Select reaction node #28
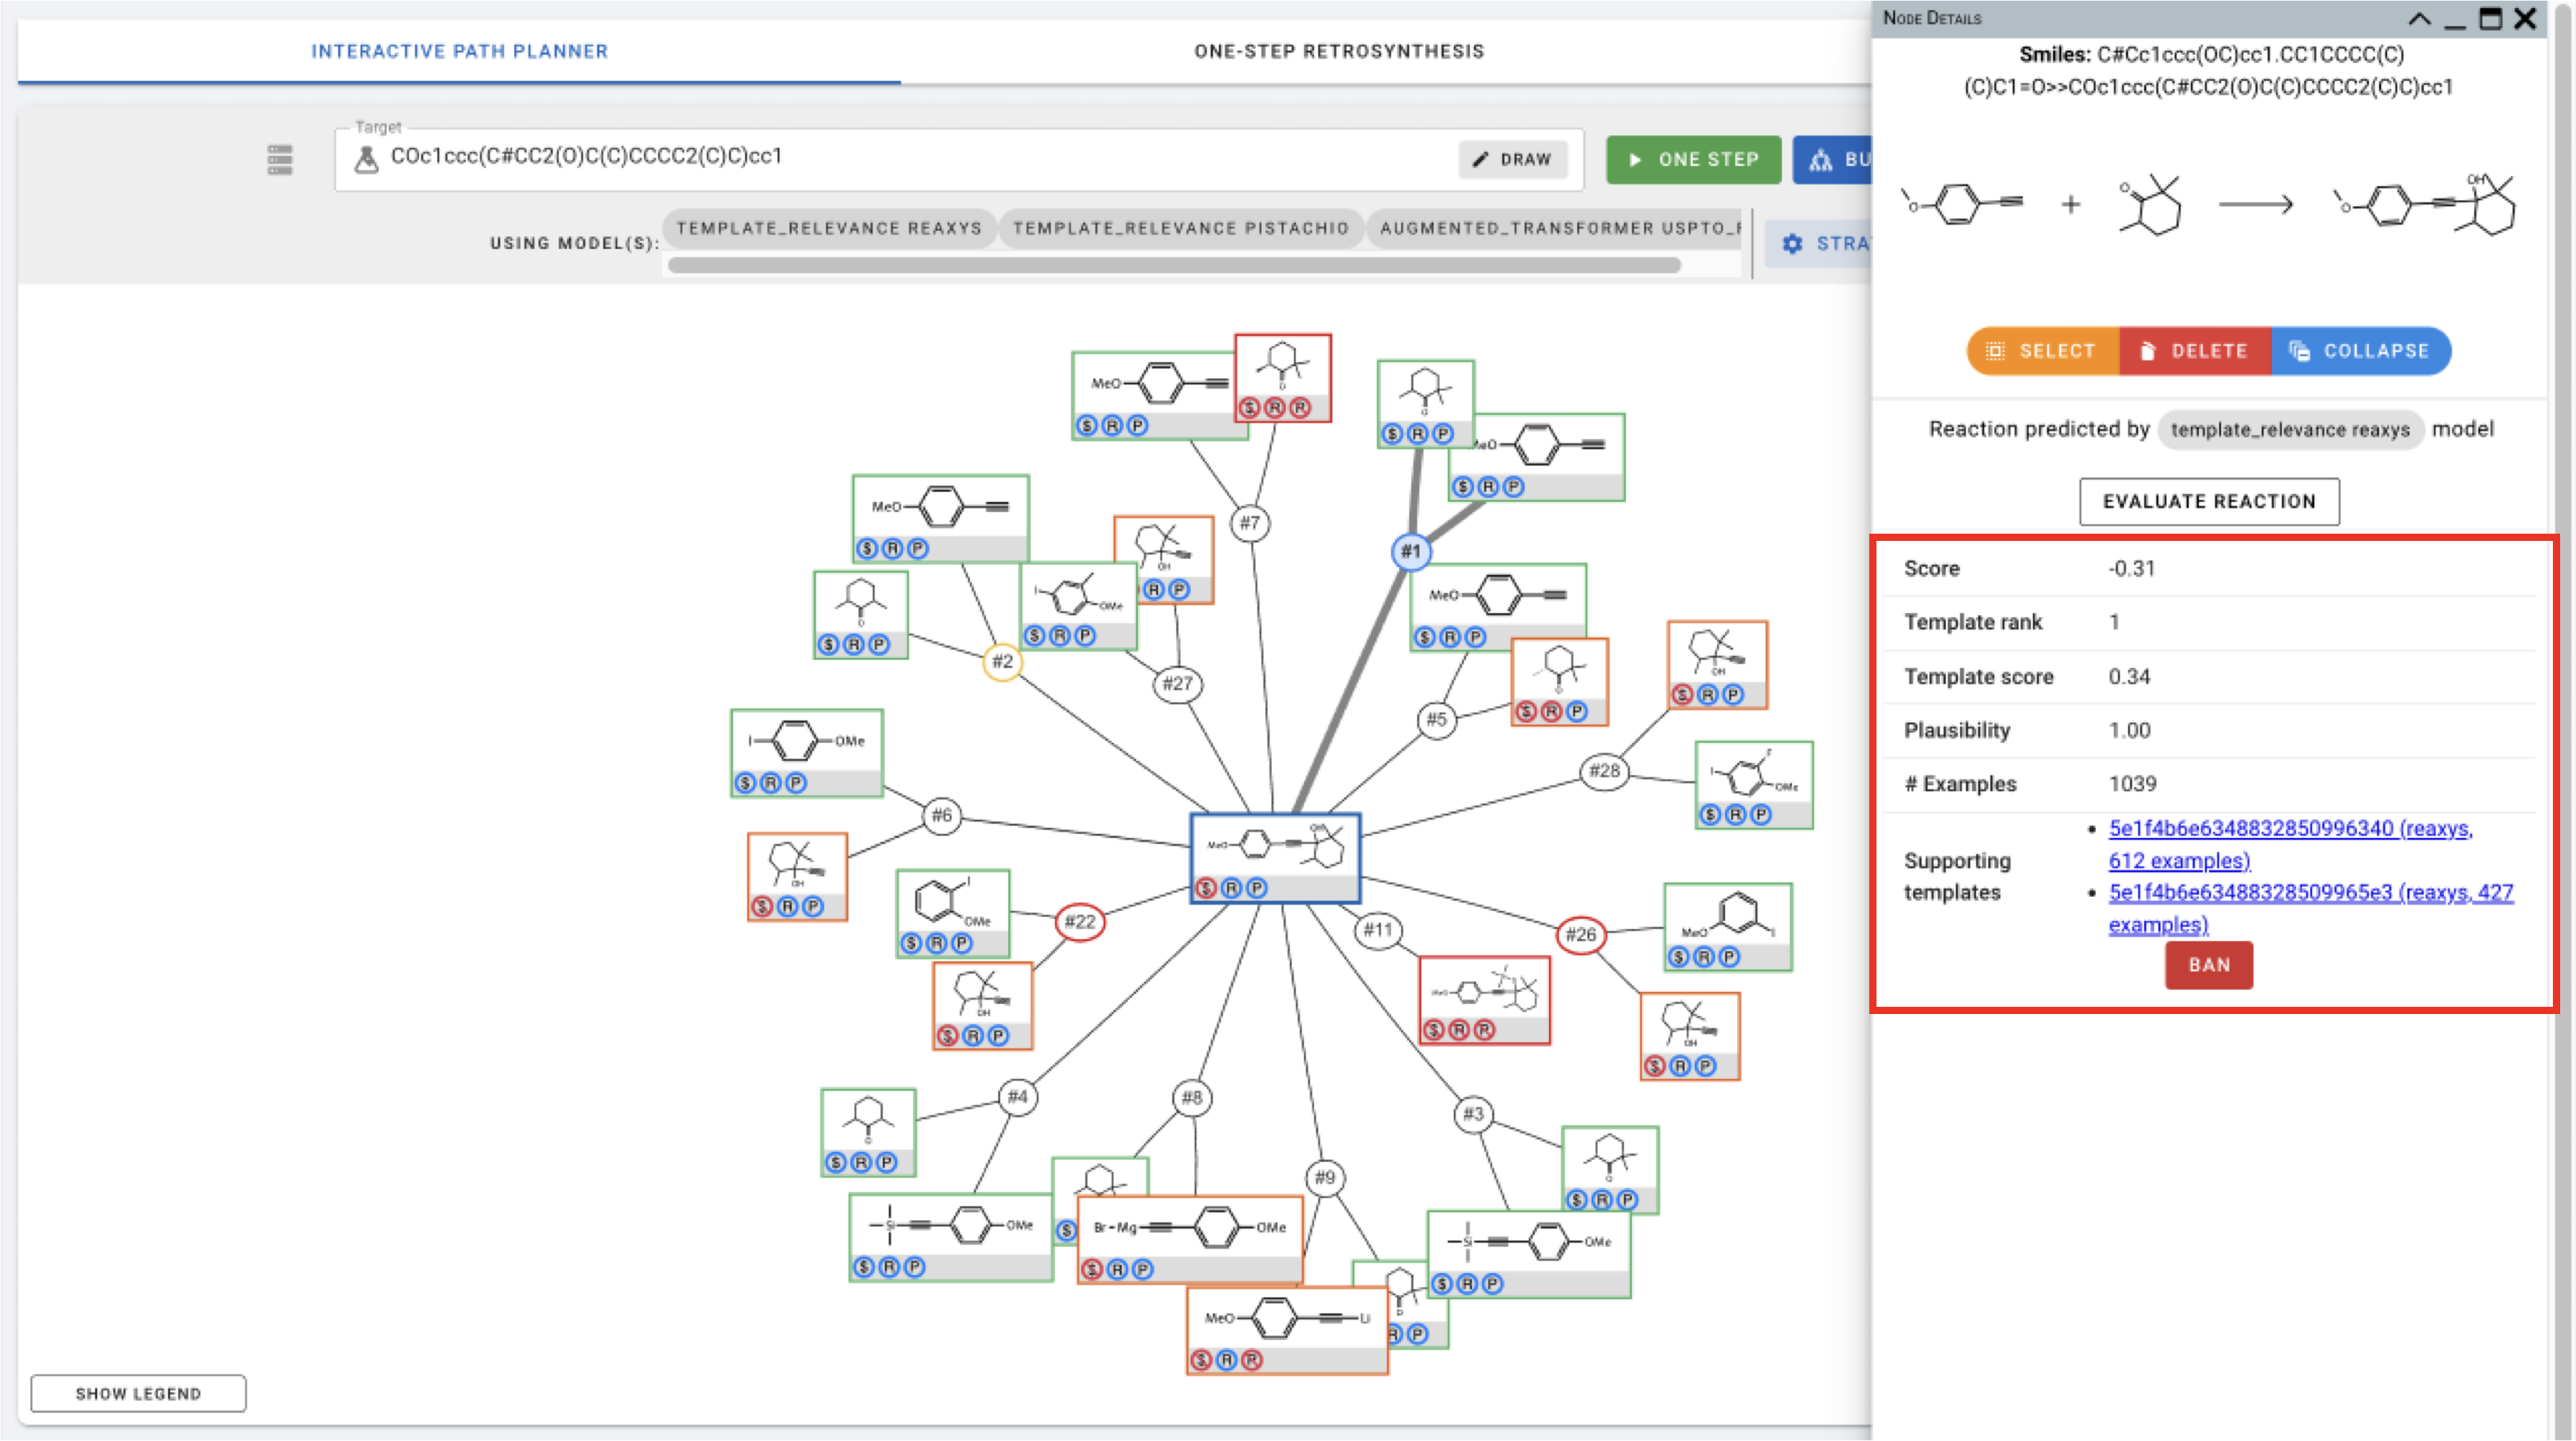This screenshot has height=1441, width=2576. pos(1604,771)
